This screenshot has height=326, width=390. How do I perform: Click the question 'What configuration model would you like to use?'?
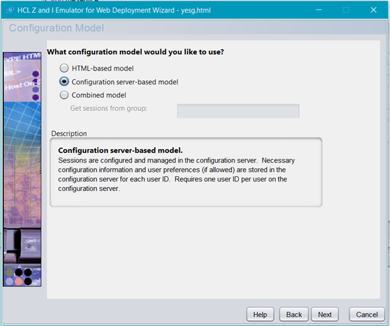(x=135, y=52)
